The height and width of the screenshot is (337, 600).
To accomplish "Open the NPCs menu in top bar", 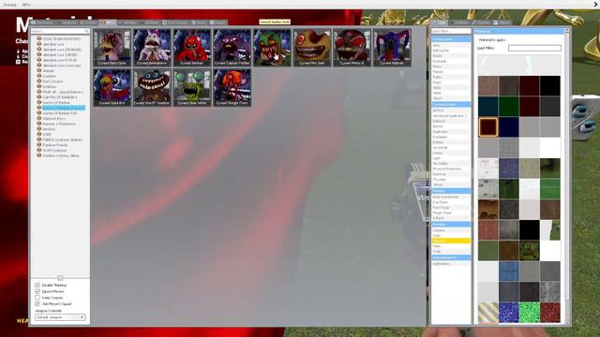I will 26,5.
